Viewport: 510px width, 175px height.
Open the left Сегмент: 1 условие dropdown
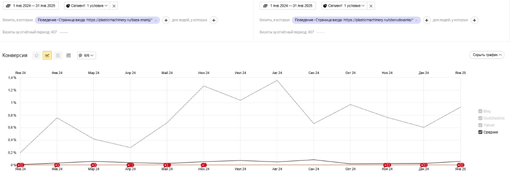(x=86, y=6)
